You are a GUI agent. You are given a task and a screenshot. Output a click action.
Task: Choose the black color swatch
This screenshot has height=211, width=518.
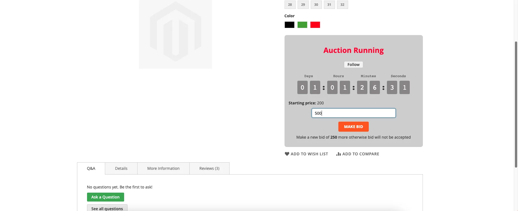click(x=290, y=25)
